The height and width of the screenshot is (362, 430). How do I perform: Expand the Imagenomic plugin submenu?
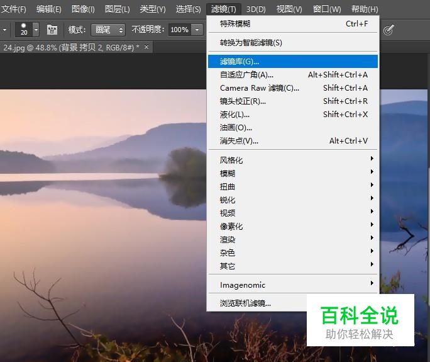293,285
